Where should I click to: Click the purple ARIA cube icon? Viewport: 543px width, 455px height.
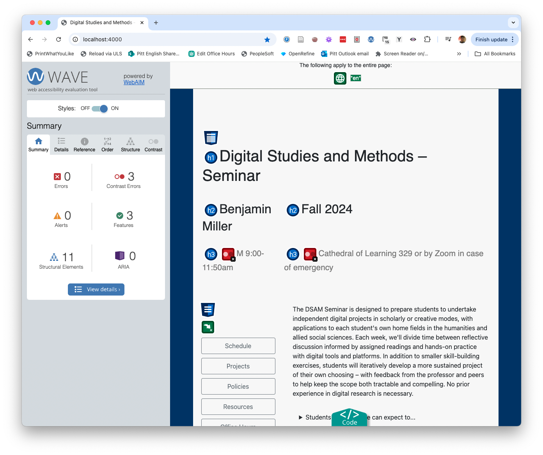coord(120,256)
